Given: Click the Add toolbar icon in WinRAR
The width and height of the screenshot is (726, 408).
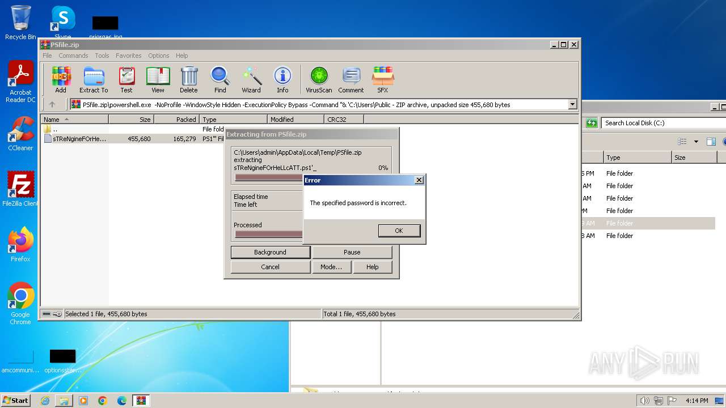Looking at the screenshot, I should 61,80.
